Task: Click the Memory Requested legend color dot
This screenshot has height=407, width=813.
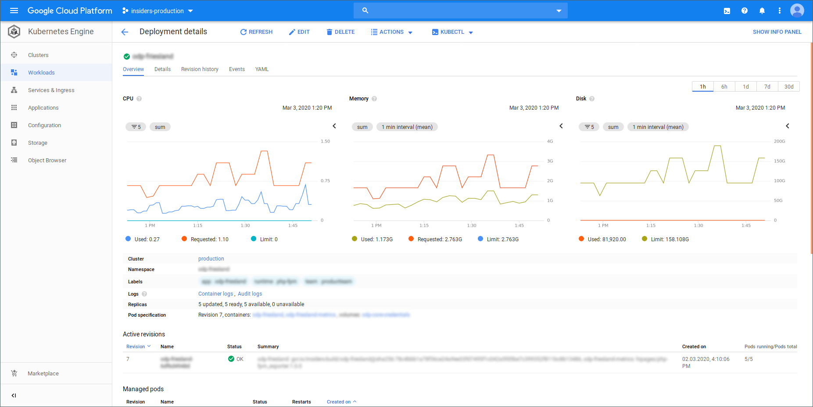Action: 411,239
